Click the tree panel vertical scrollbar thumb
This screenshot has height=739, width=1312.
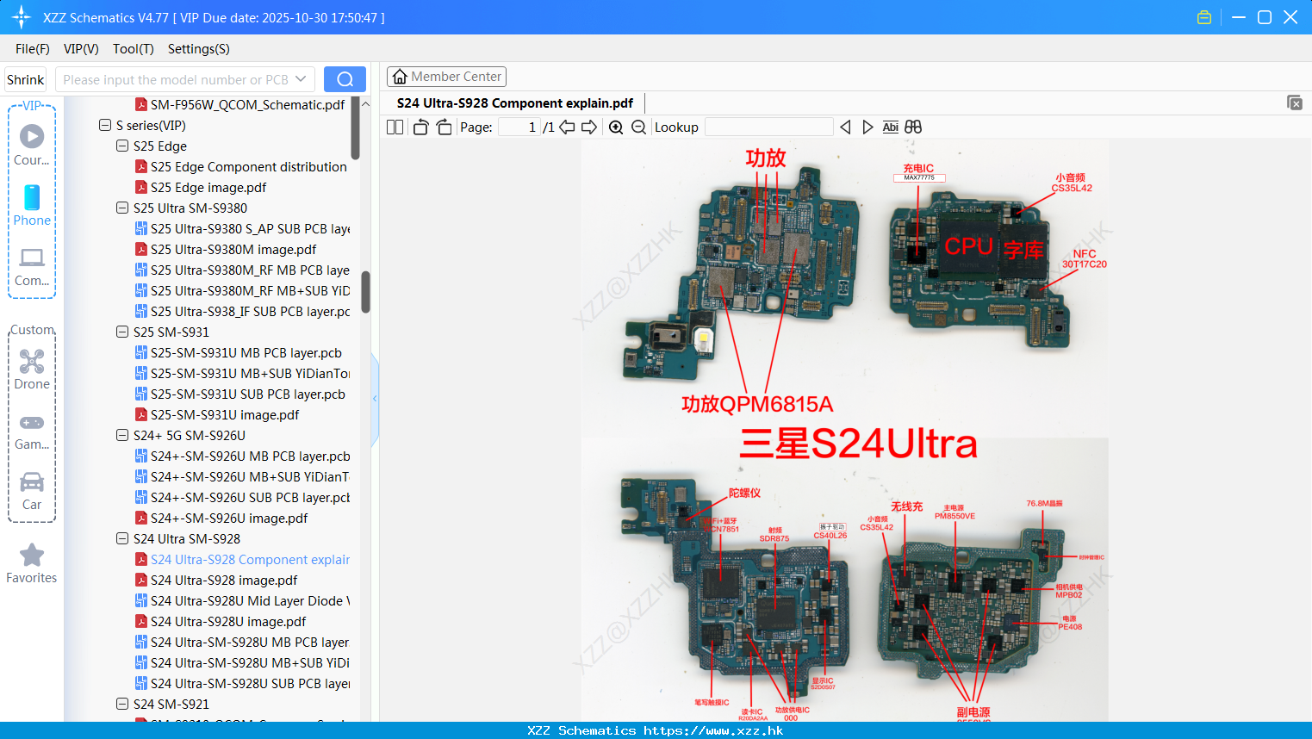(365, 292)
